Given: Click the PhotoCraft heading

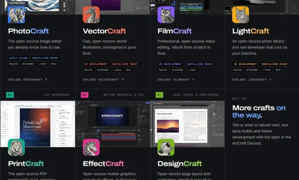Looking at the screenshot, I should tap(28, 31).
